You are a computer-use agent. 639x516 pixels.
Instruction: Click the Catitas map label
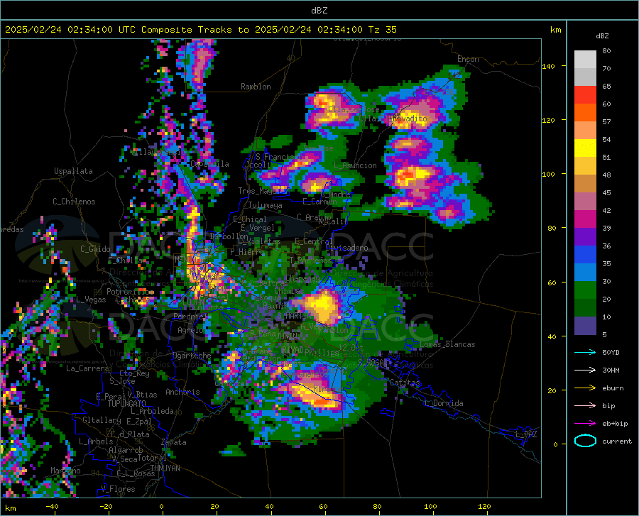pos(405,383)
